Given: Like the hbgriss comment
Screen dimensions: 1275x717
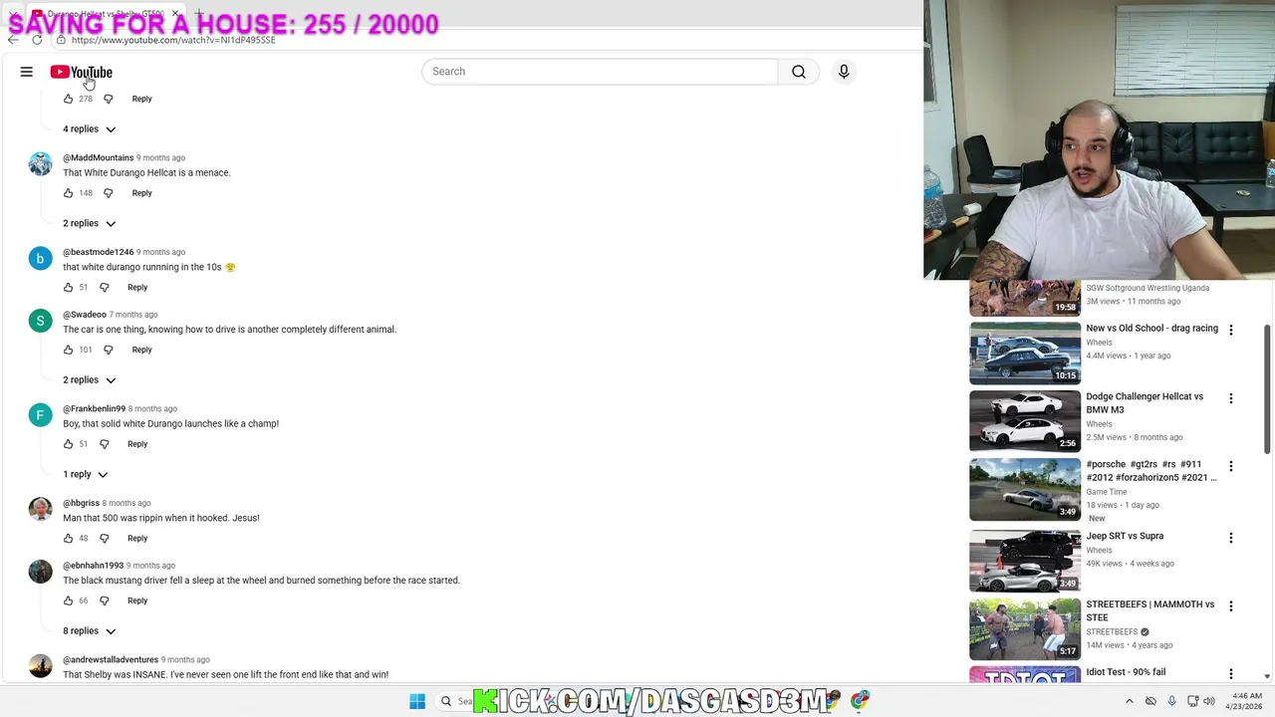Looking at the screenshot, I should click(x=68, y=539).
